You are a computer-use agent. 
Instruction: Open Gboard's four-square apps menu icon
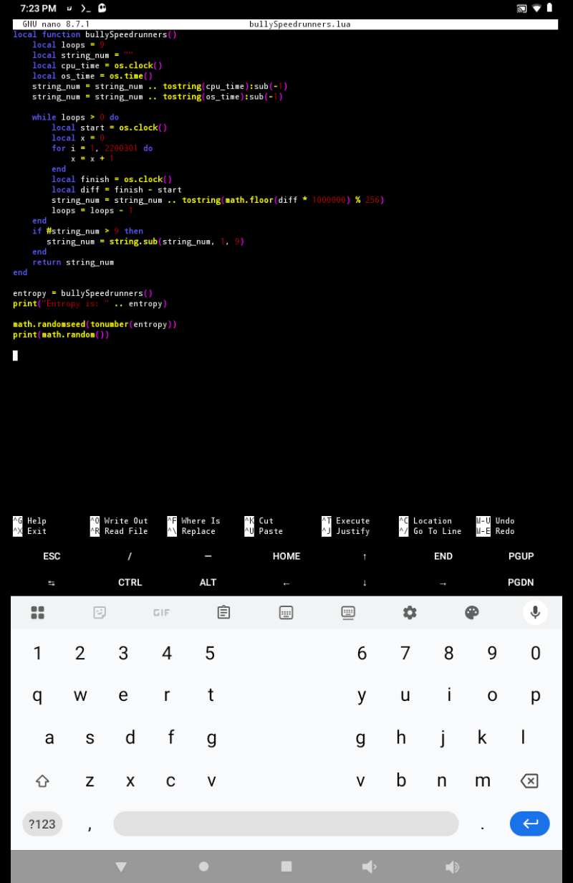tap(38, 613)
